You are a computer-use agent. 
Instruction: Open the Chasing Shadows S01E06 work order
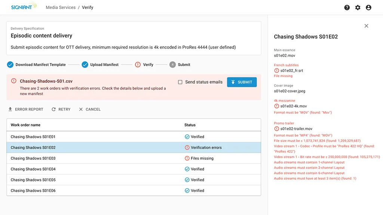click(x=33, y=190)
